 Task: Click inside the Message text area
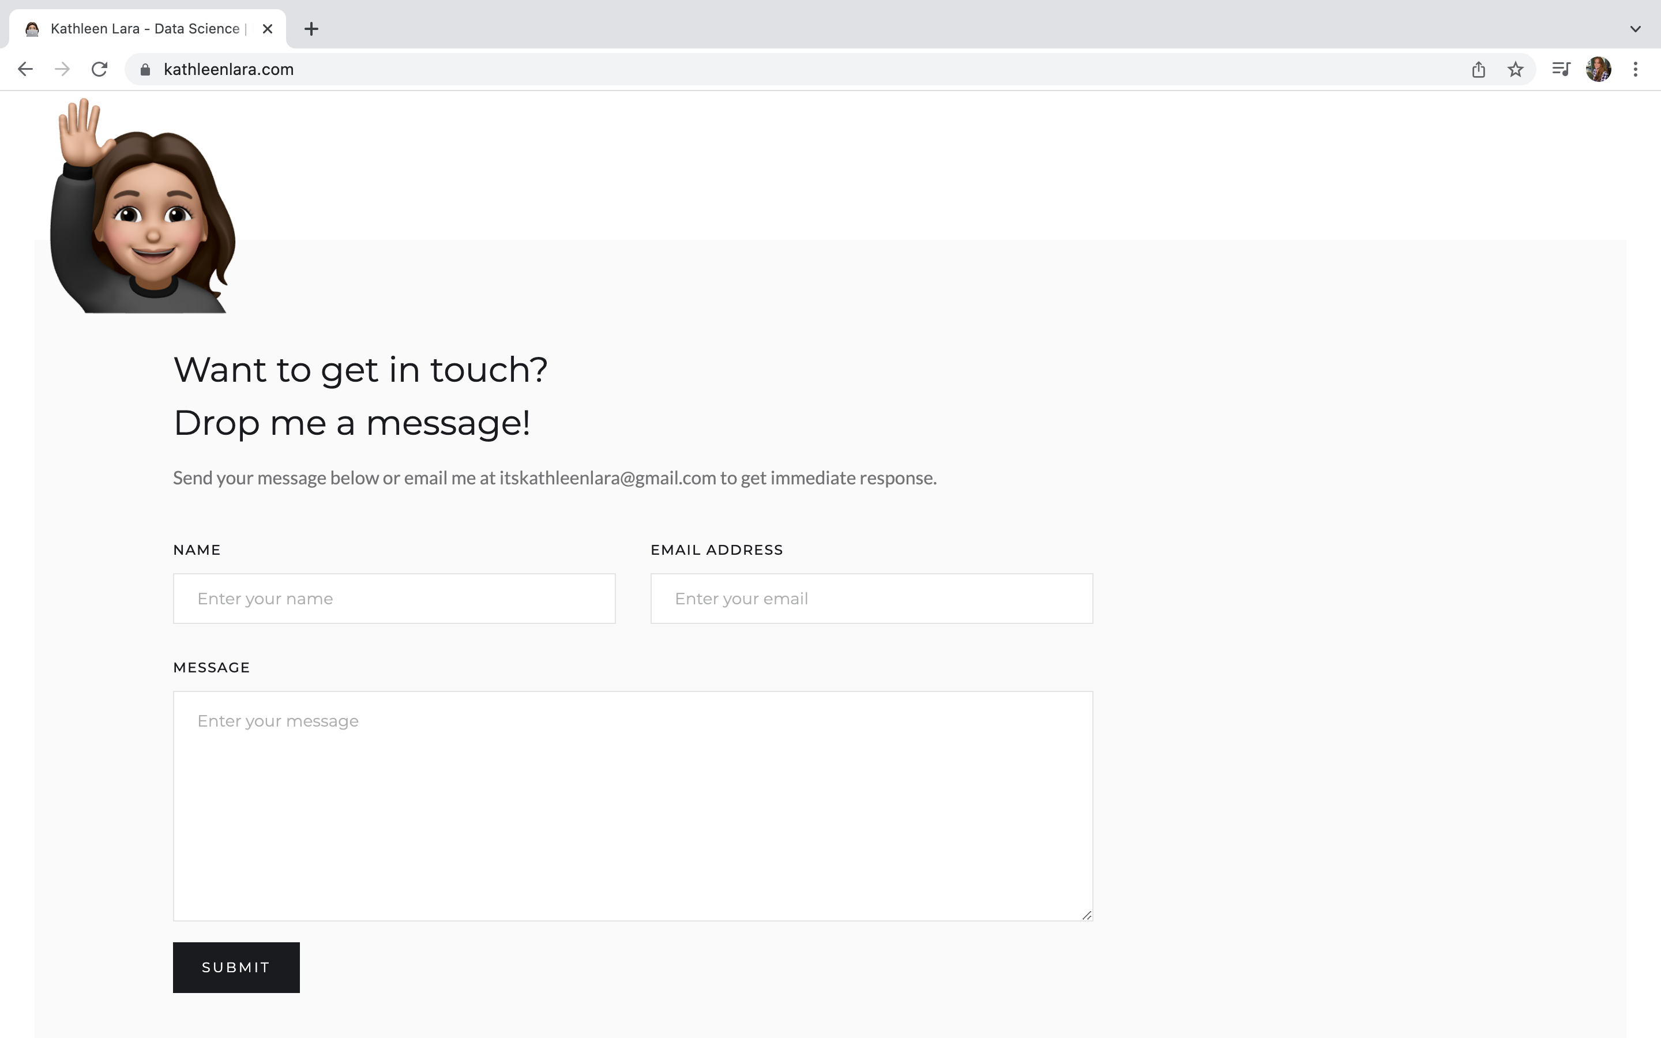click(632, 805)
